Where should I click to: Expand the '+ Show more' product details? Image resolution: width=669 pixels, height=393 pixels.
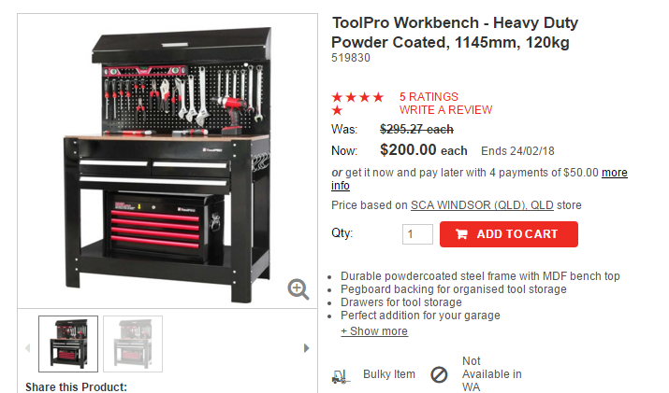374,330
